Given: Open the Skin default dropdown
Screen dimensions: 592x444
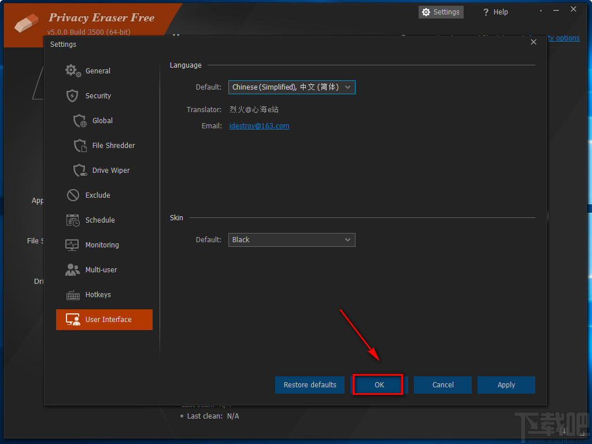Looking at the screenshot, I should 291,240.
